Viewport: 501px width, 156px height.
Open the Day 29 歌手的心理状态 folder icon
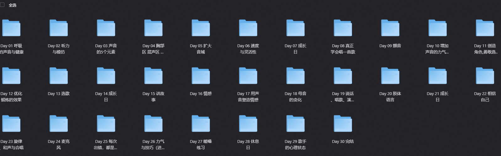coord(296,123)
